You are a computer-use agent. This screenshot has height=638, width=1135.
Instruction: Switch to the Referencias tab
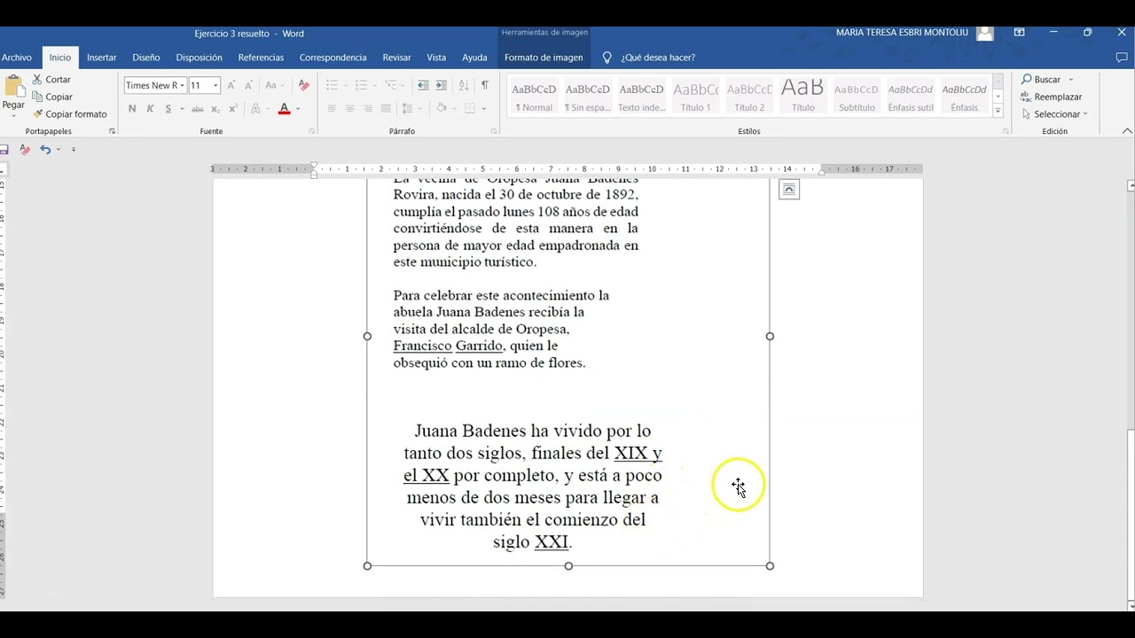coord(261,58)
